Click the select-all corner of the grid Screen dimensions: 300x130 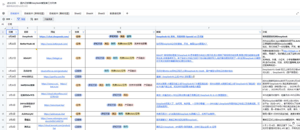click(3, 28)
